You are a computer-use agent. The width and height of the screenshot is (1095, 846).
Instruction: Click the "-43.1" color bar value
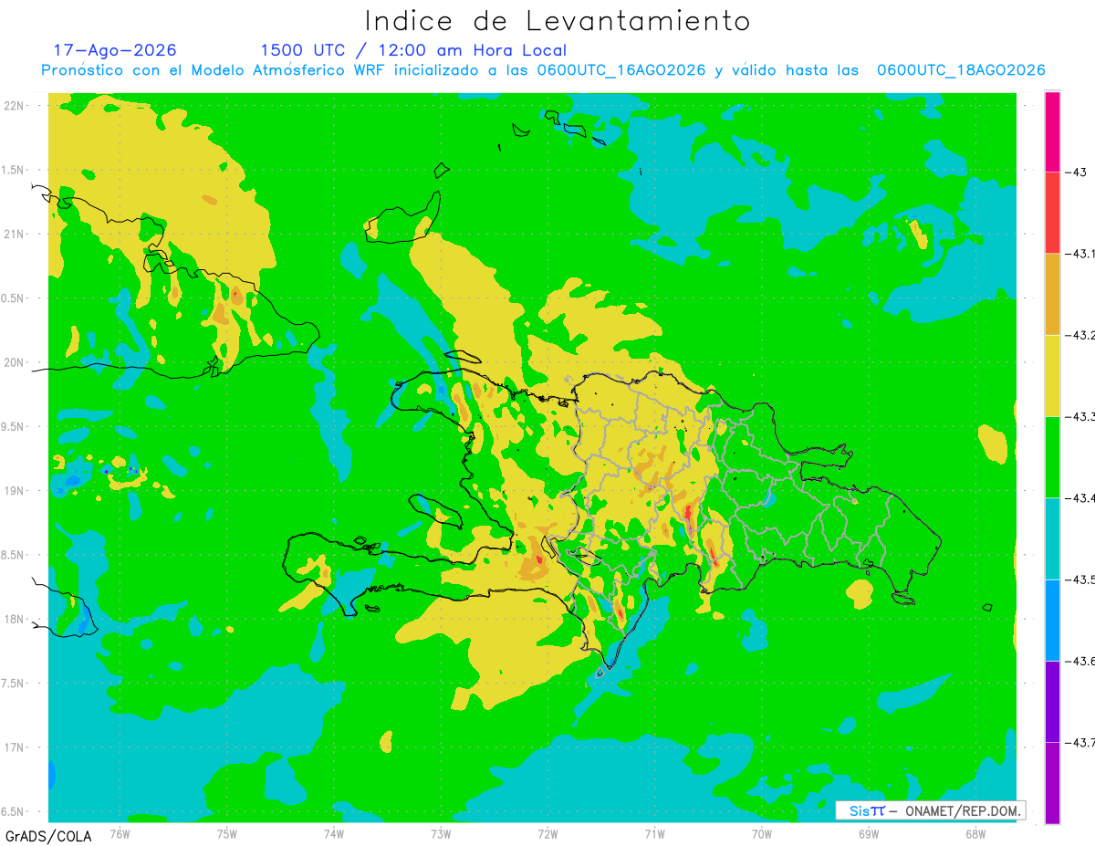[1079, 254]
